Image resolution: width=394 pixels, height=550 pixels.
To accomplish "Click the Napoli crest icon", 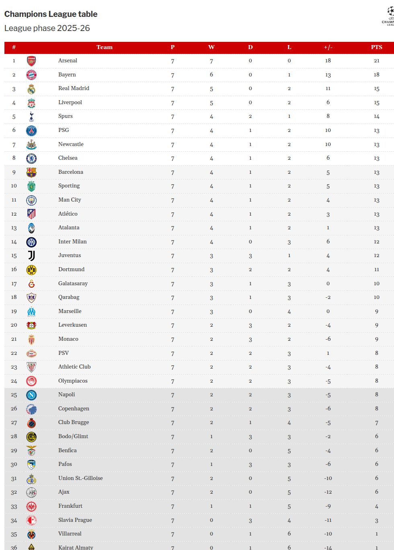I will (x=31, y=395).
